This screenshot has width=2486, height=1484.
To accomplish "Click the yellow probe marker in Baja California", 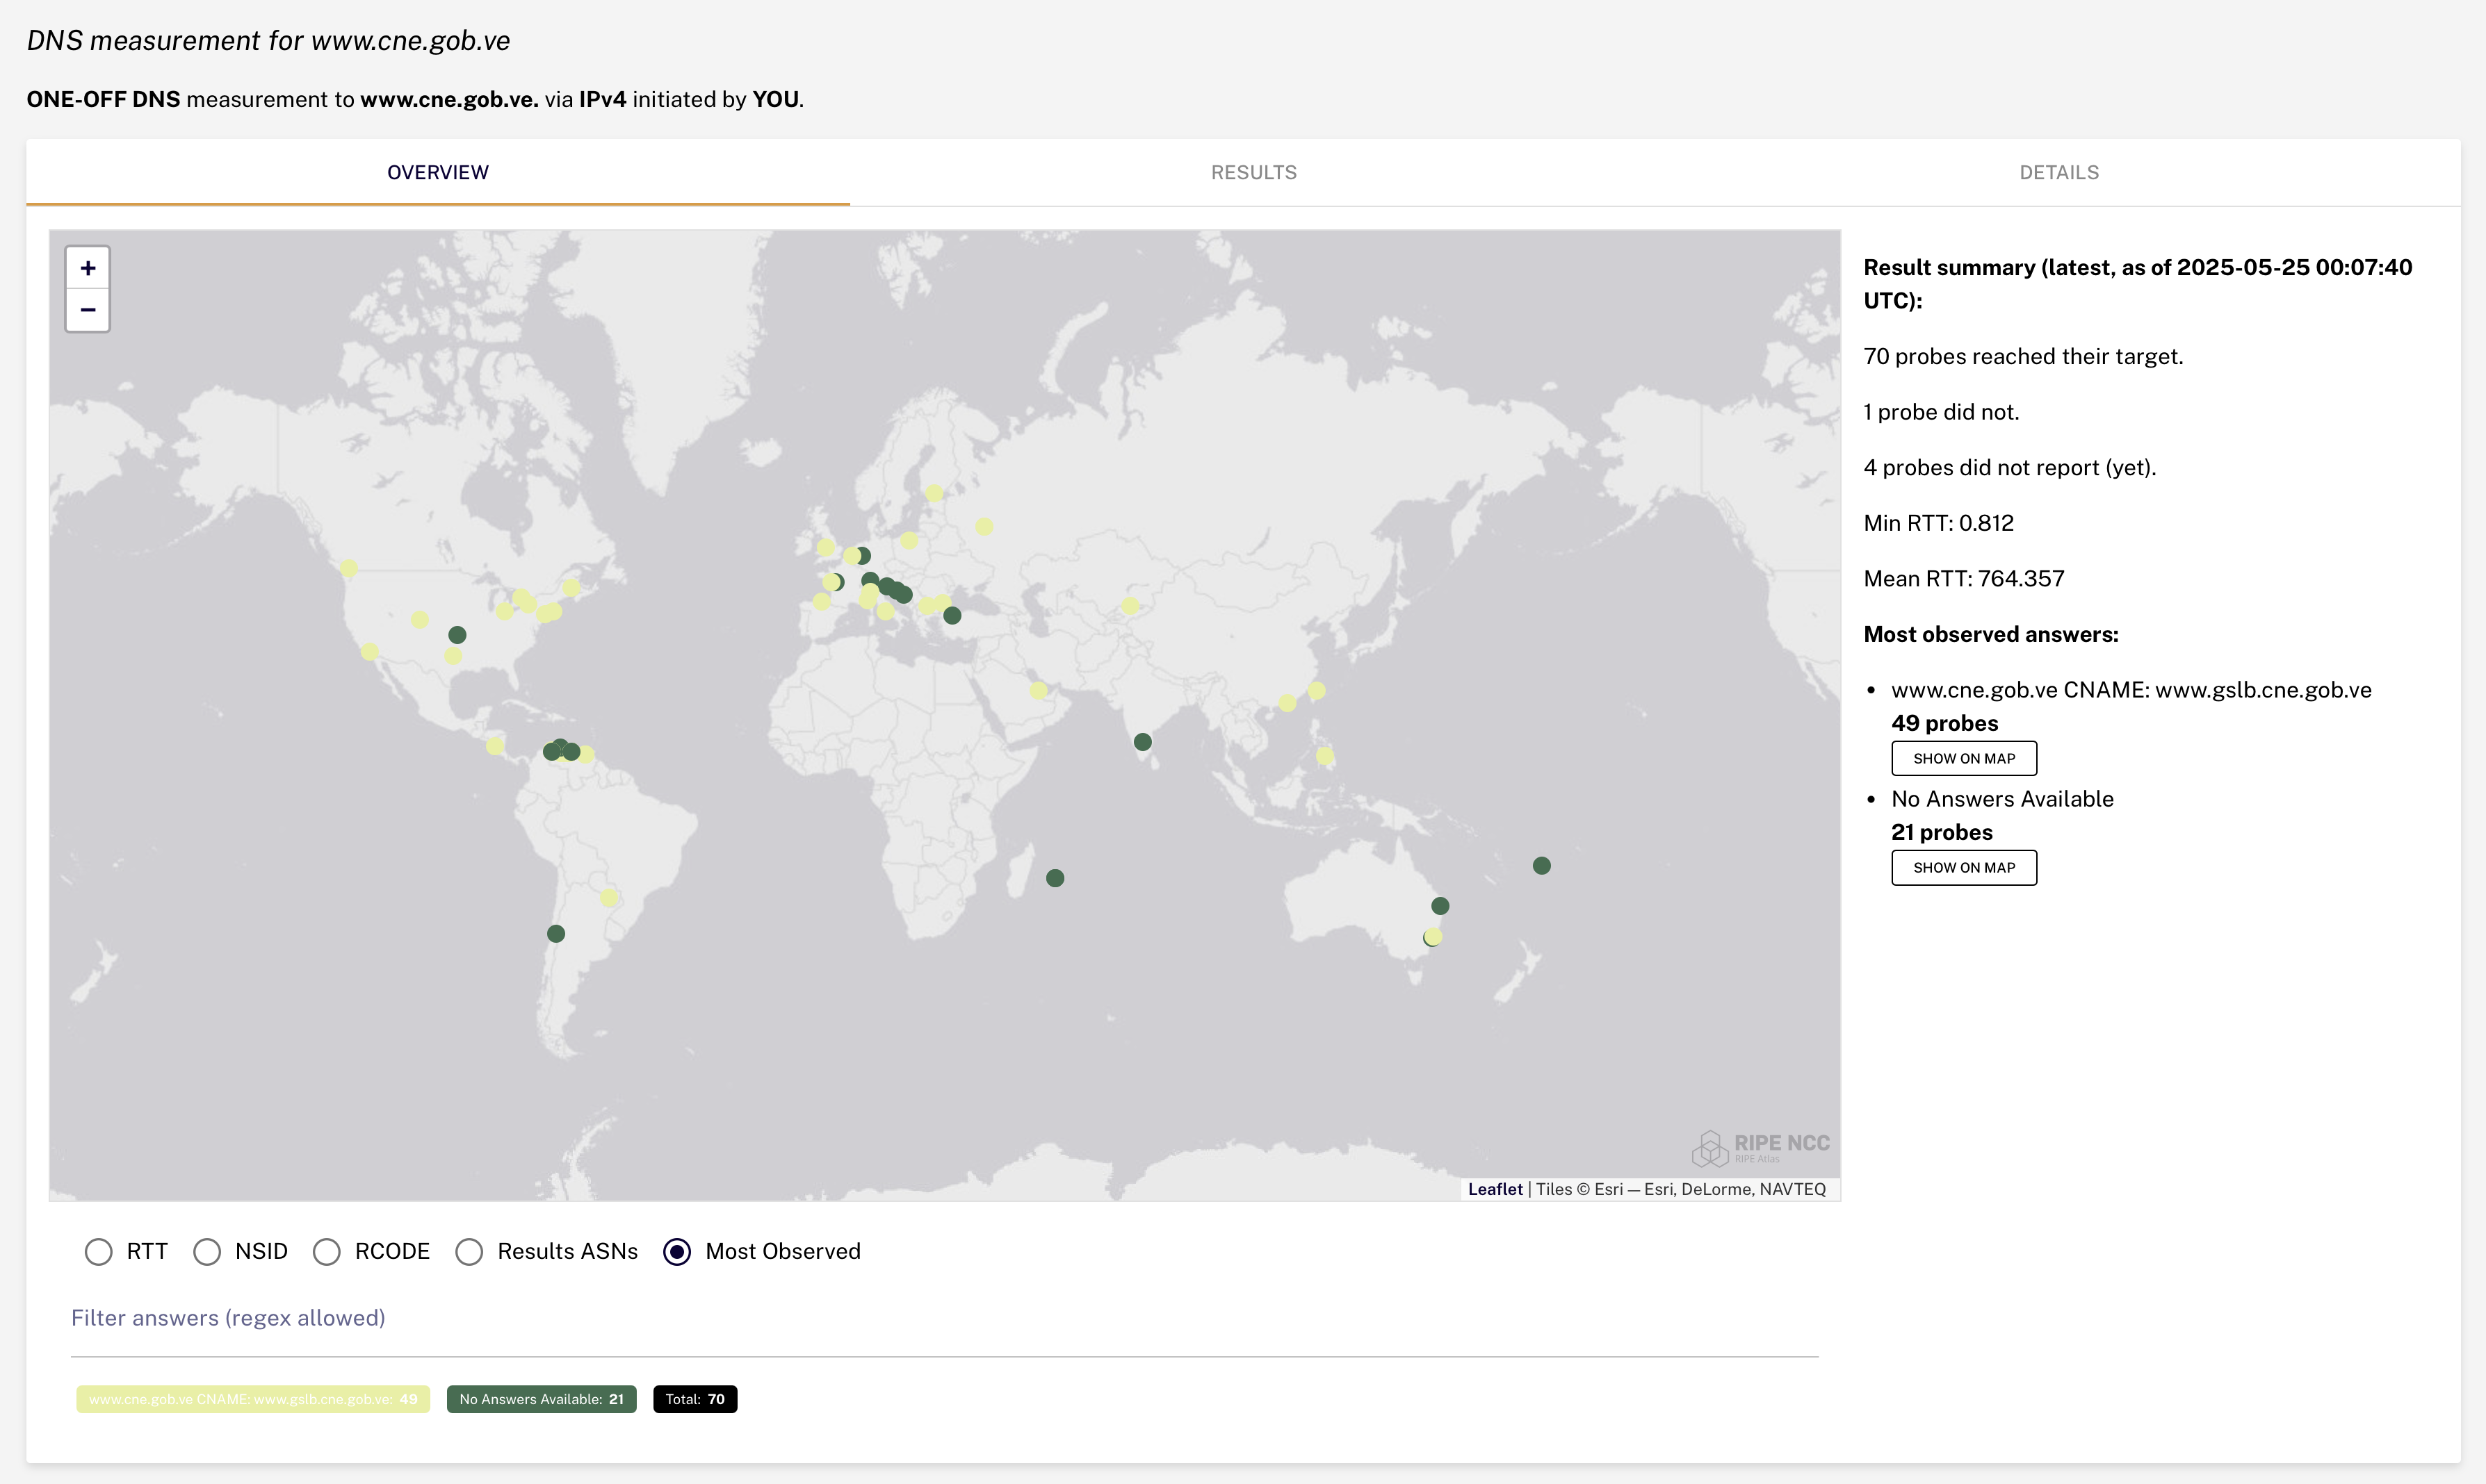I will click(x=369, y=652).
